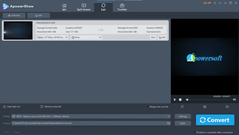This screenshot has width=239, height=135.
Task: Mute the preview volume icon
Action: pyautogui.click(x=234, y=100)
